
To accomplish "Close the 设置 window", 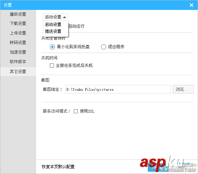I will 192,5.
